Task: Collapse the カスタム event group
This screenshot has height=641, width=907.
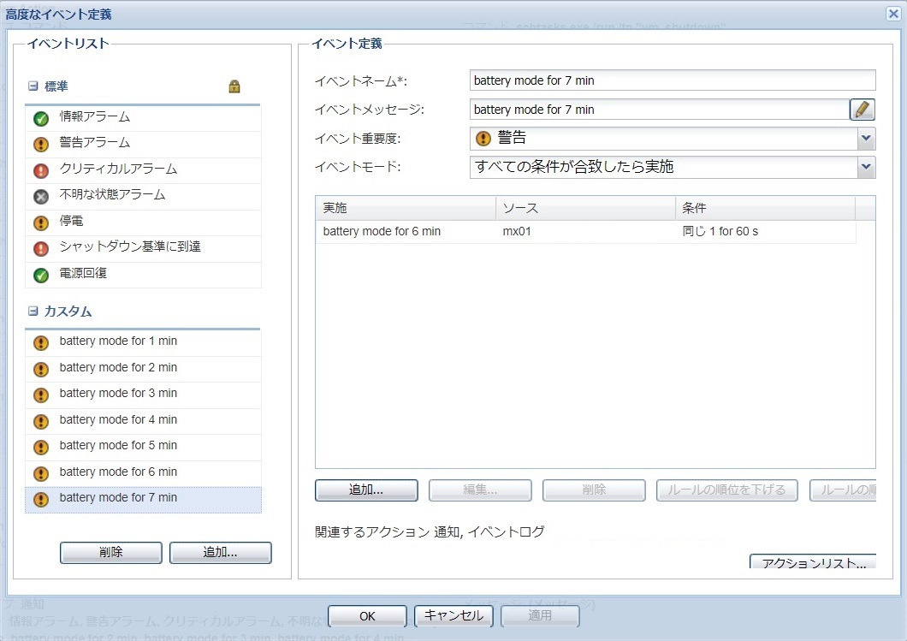Action: click(x=33, y=312)
